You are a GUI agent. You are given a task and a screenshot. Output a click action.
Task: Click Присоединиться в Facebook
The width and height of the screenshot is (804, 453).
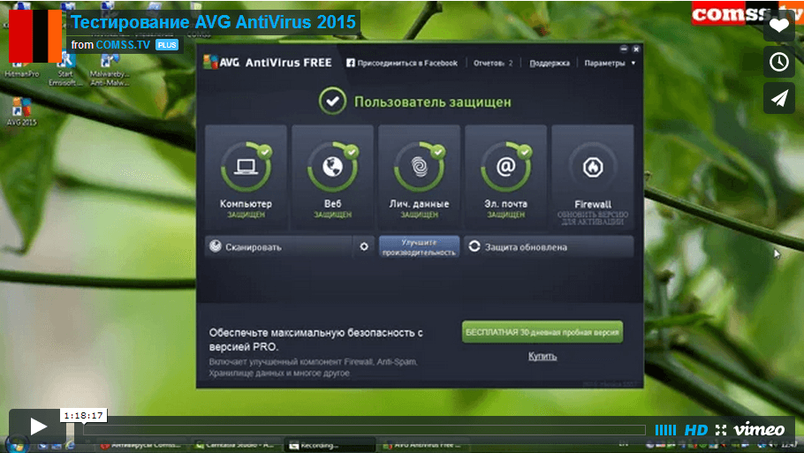click(x=402, y=63)
